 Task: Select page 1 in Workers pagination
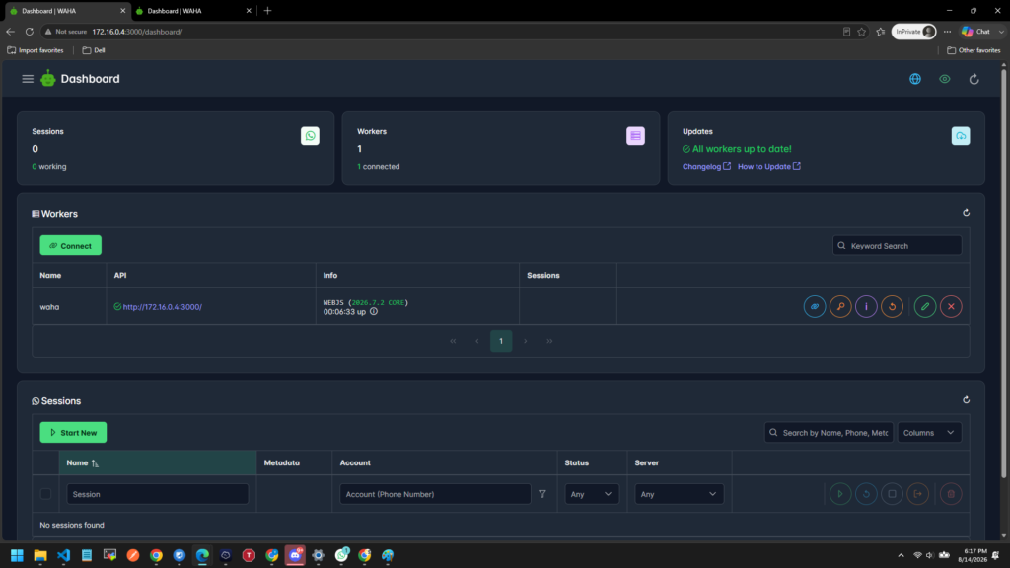coord(501,341)
